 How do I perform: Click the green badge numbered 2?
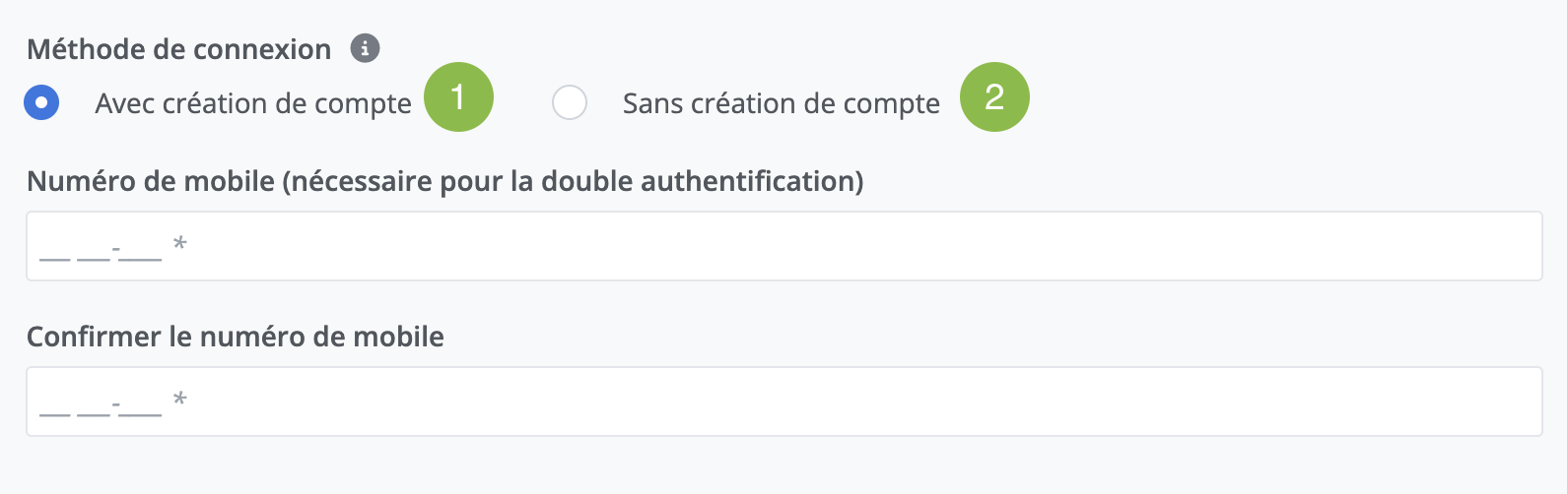tap(994, 96)
